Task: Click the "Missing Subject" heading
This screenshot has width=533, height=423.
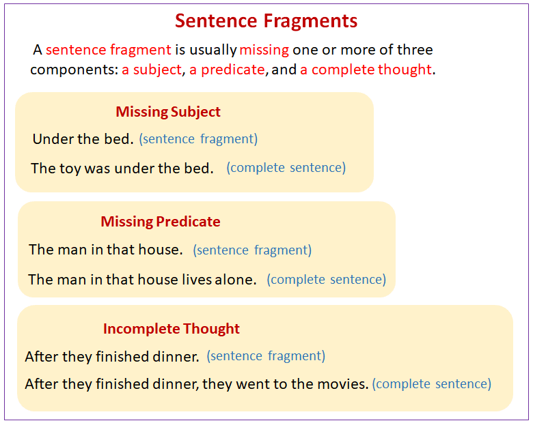Action: 168,112
